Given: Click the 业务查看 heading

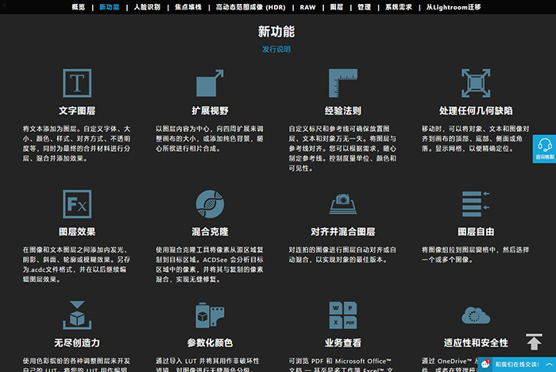Looking at the screenshot, I should [343, 343].
